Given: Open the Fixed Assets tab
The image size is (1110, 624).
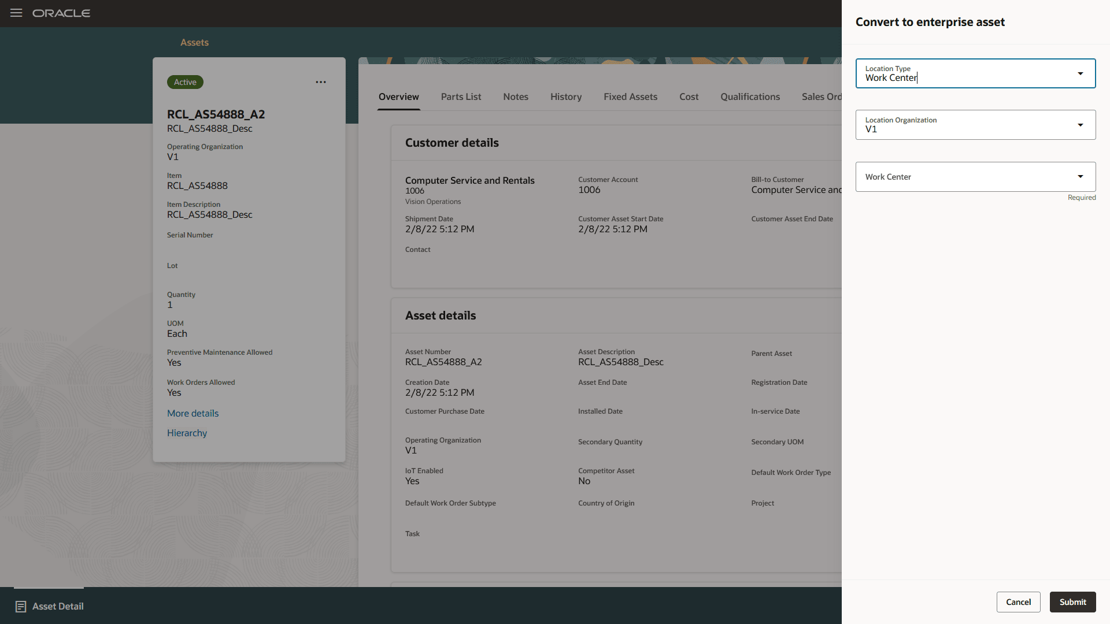Looking at the screenshot, I should point(630,96).
